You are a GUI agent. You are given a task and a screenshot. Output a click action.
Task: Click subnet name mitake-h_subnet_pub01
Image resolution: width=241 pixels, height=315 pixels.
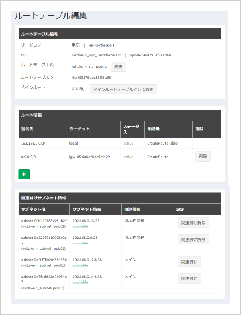point(43,249)
